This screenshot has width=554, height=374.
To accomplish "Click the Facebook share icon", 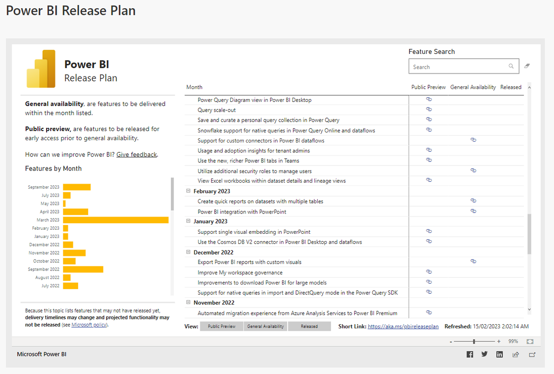I will pyautogui.click(x=470, y=354).
